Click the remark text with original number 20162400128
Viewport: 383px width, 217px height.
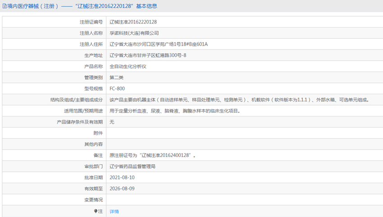(152, 155)
